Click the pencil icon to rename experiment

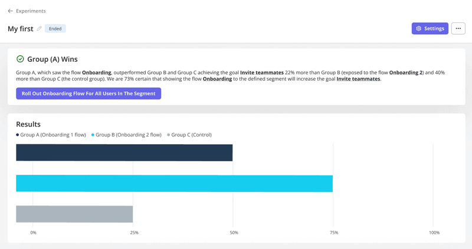[40, 28]
